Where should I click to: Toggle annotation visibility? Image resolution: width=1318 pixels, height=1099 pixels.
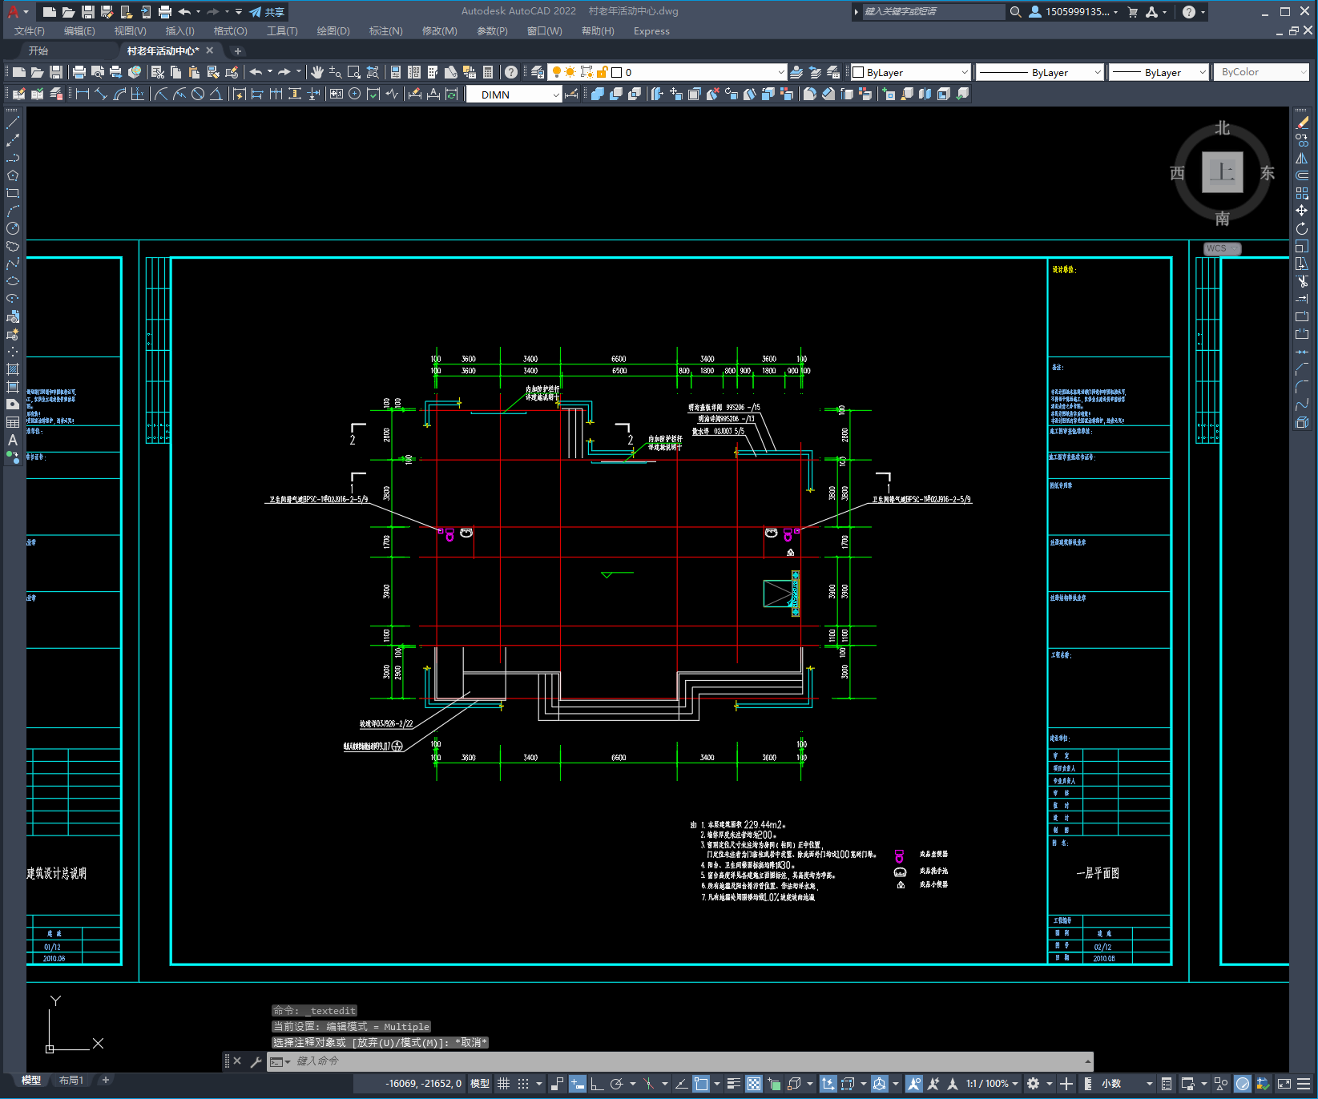[x=914, y=1084]
